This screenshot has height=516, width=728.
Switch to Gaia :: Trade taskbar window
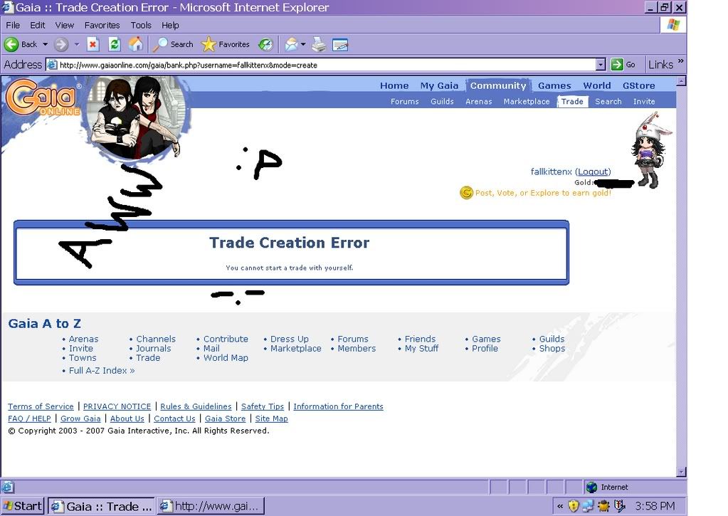coord(101,506)
